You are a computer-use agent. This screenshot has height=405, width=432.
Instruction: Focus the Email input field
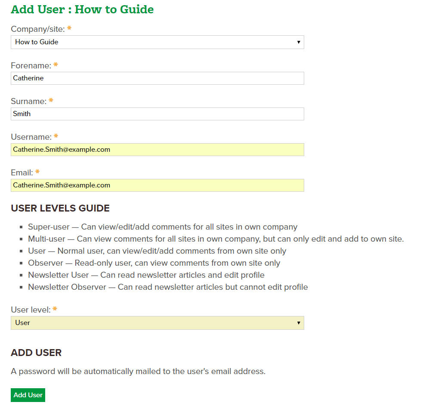157,185
